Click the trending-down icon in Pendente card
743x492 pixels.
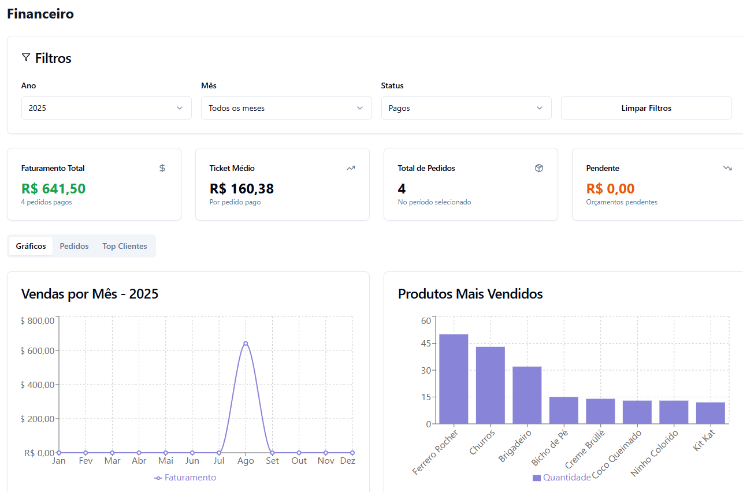click(727, 168)
